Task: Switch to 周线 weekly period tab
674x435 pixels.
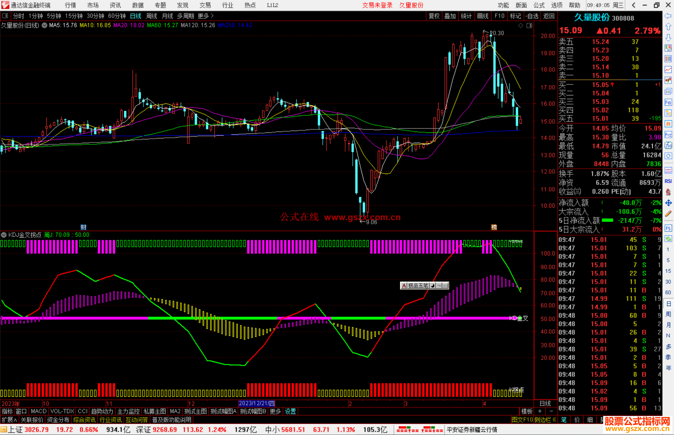Action: point(152,16)
